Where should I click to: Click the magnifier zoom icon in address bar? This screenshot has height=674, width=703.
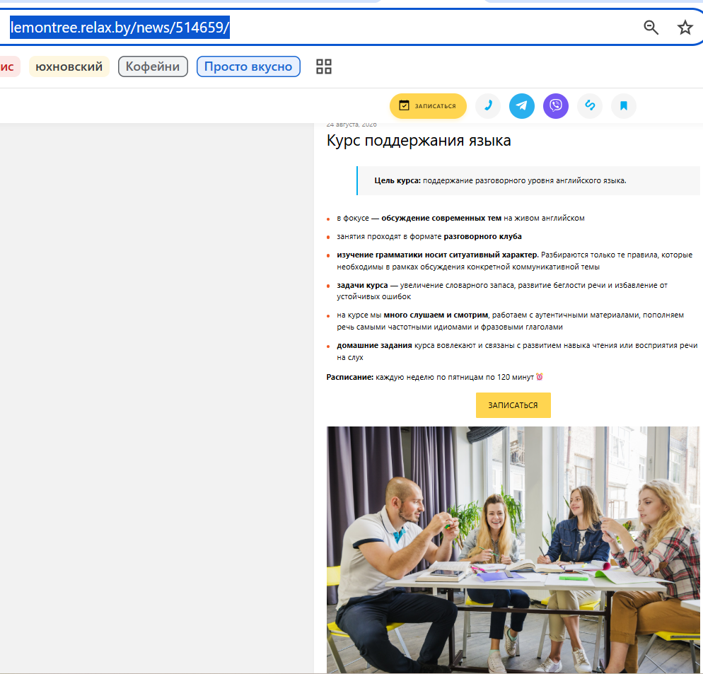[x=651, y=28]
